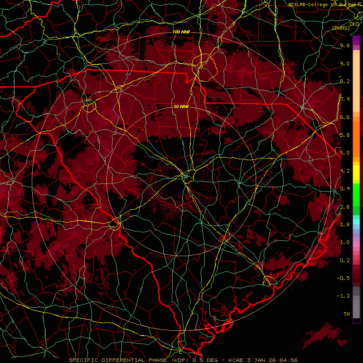Click the 0.2 value on the color scale
This screenshot has height=363, width=363.
tap(345, 261)
